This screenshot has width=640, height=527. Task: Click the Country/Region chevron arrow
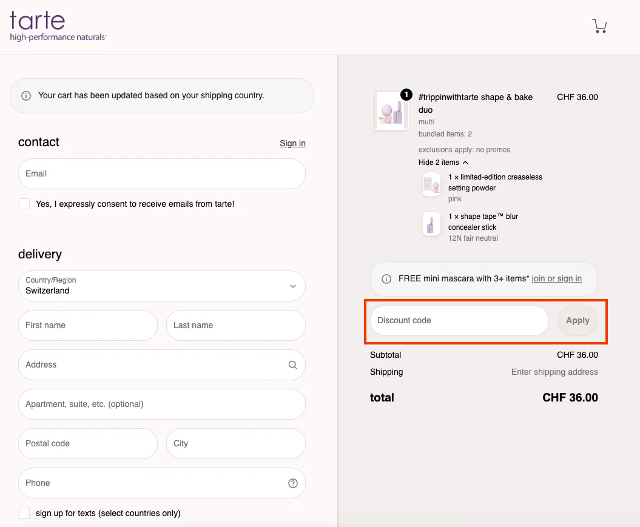(292, 286)
